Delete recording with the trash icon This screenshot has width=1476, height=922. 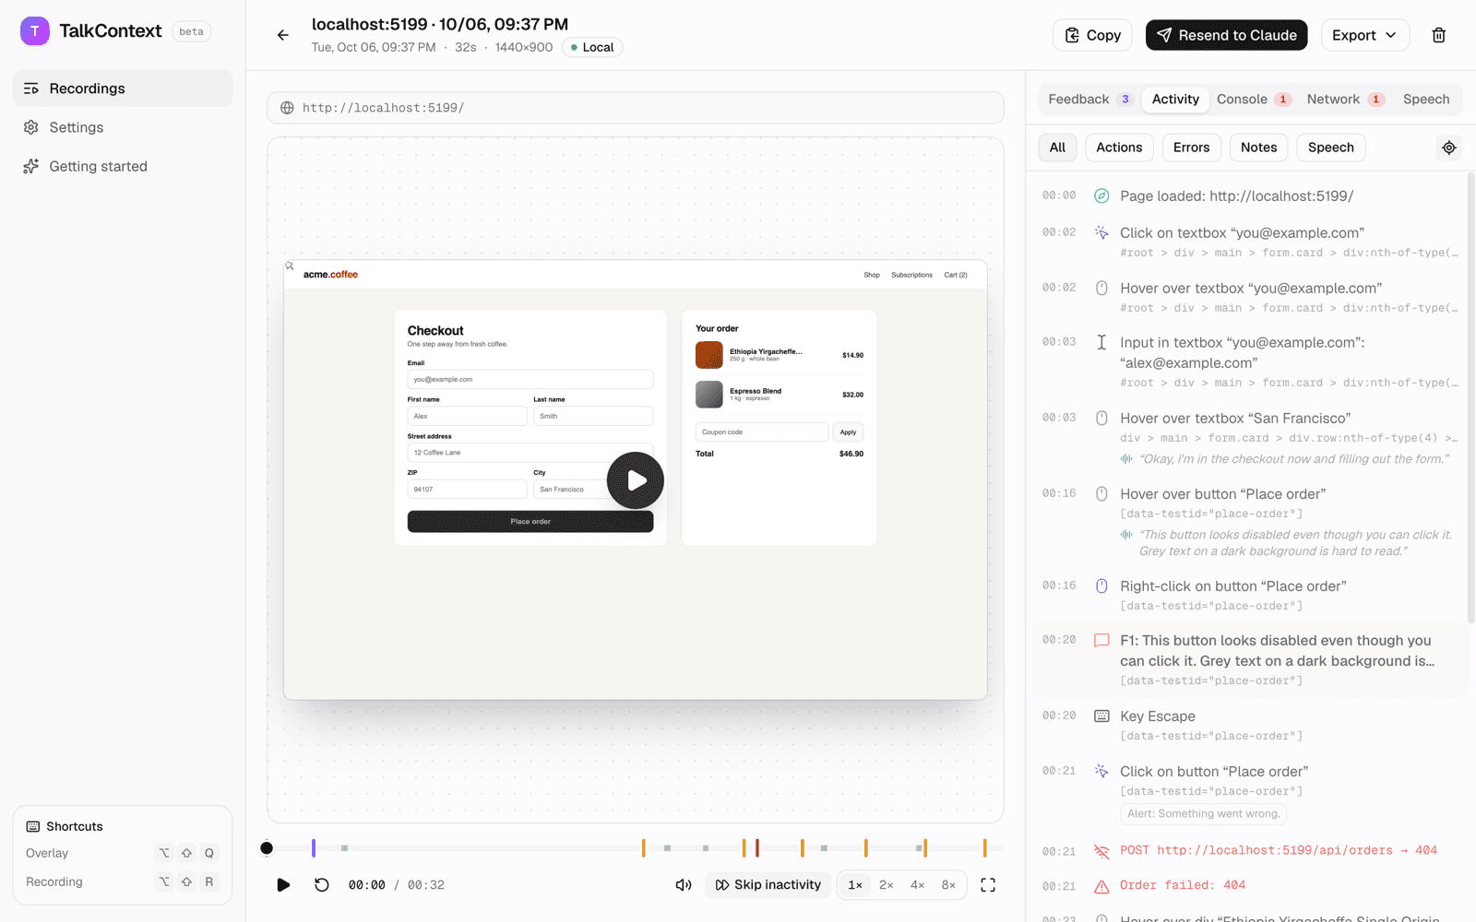pos(1438,35)
